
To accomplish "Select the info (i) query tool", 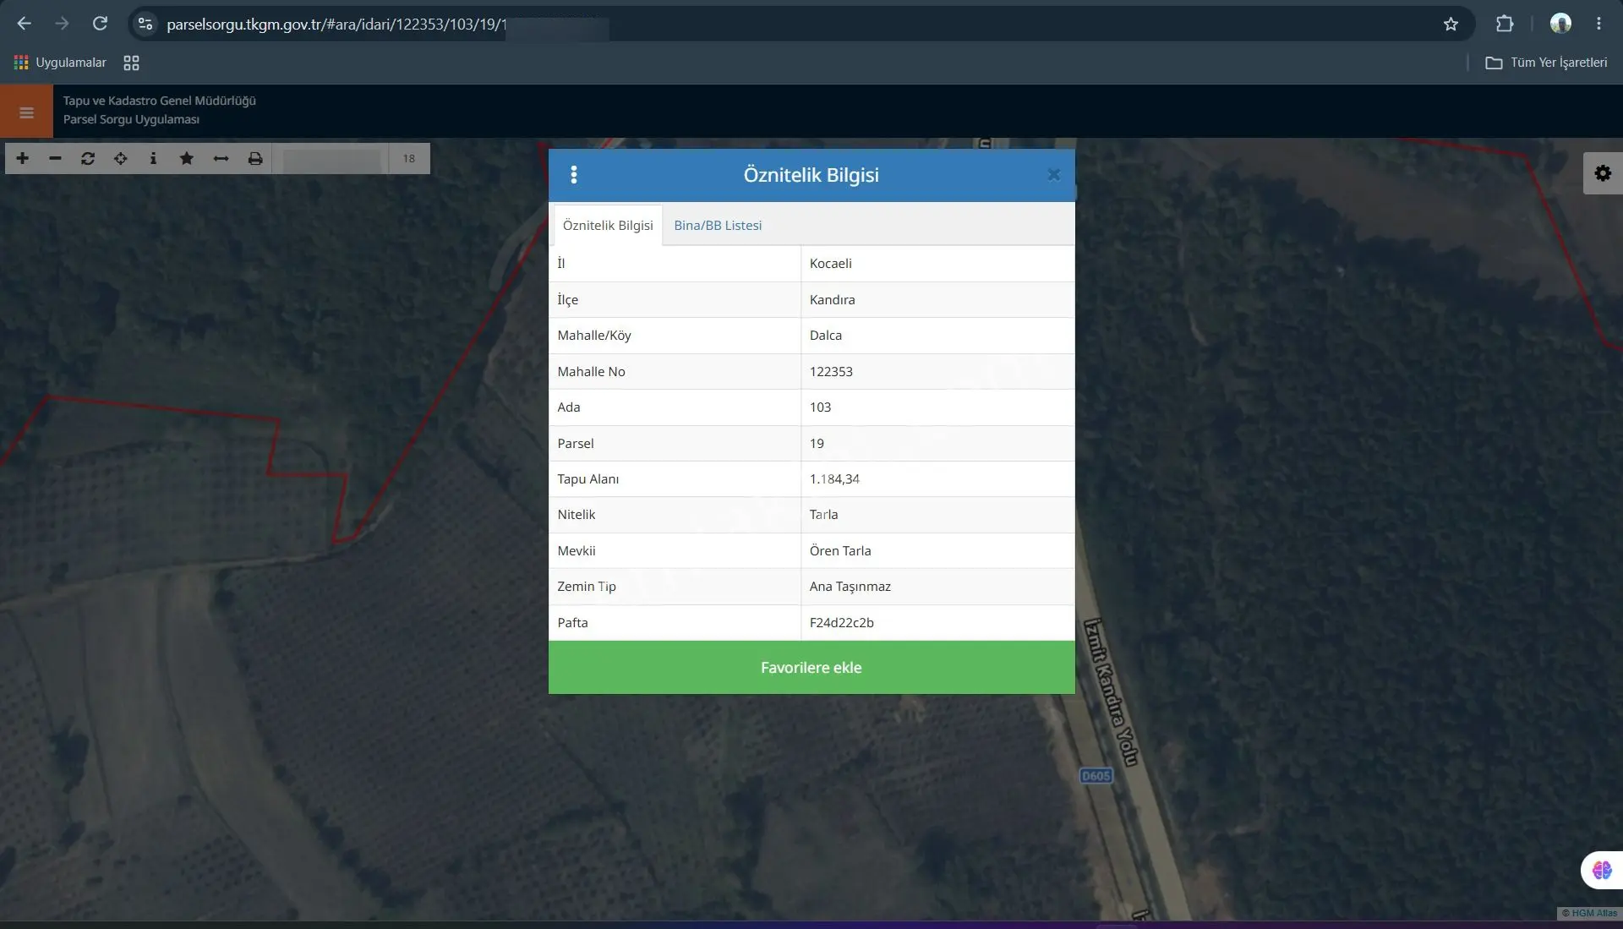I will click(153, 158).
